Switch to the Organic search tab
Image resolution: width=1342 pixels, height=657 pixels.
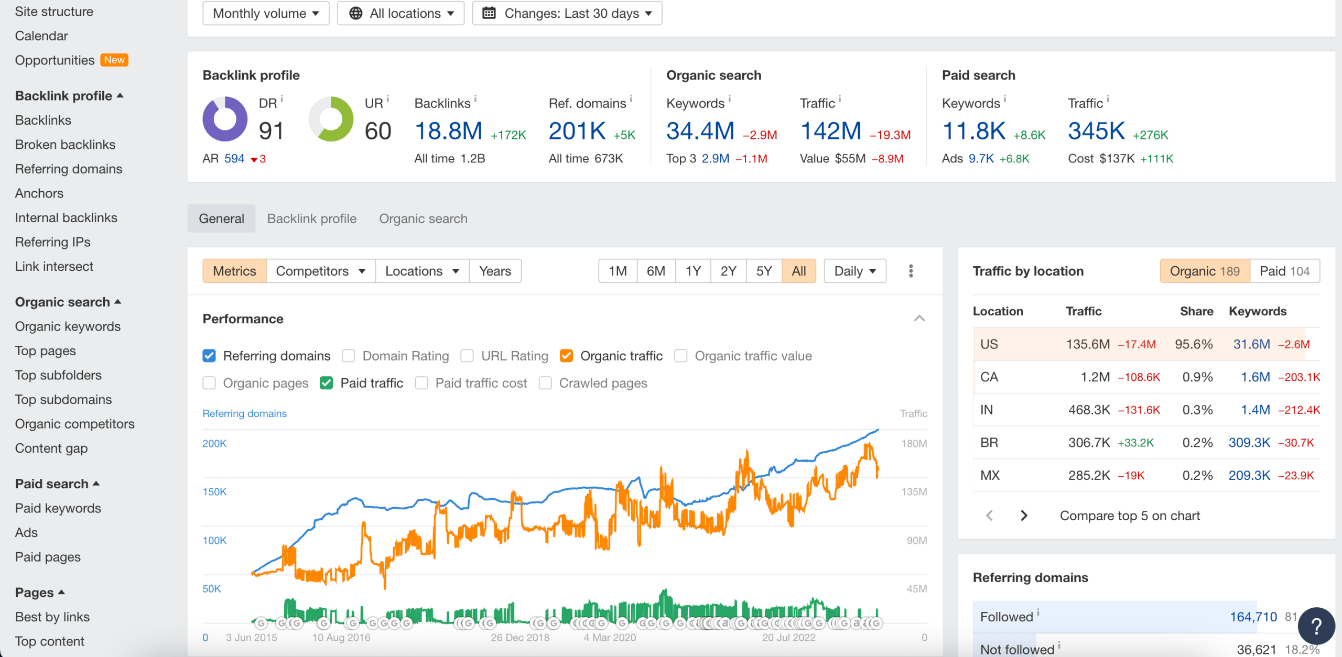coord(423,218)
